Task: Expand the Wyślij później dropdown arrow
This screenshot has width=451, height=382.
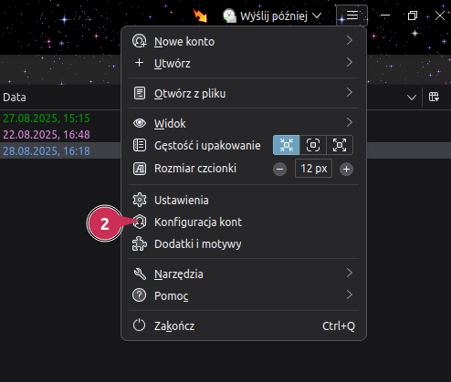Action: pos(317,15)
